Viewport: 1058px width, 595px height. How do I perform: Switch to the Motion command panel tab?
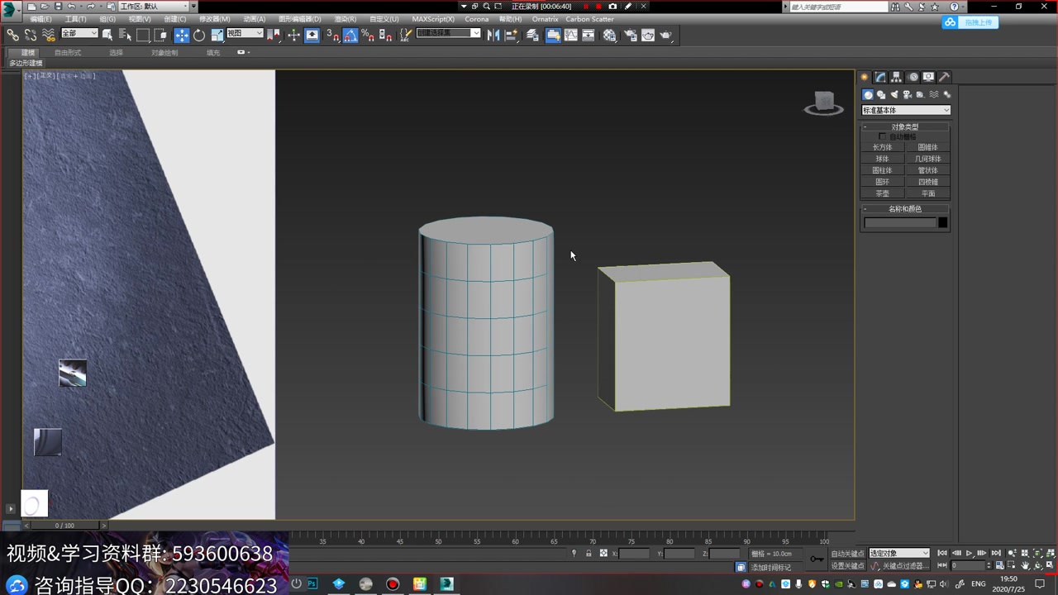[x=913, y=77]
